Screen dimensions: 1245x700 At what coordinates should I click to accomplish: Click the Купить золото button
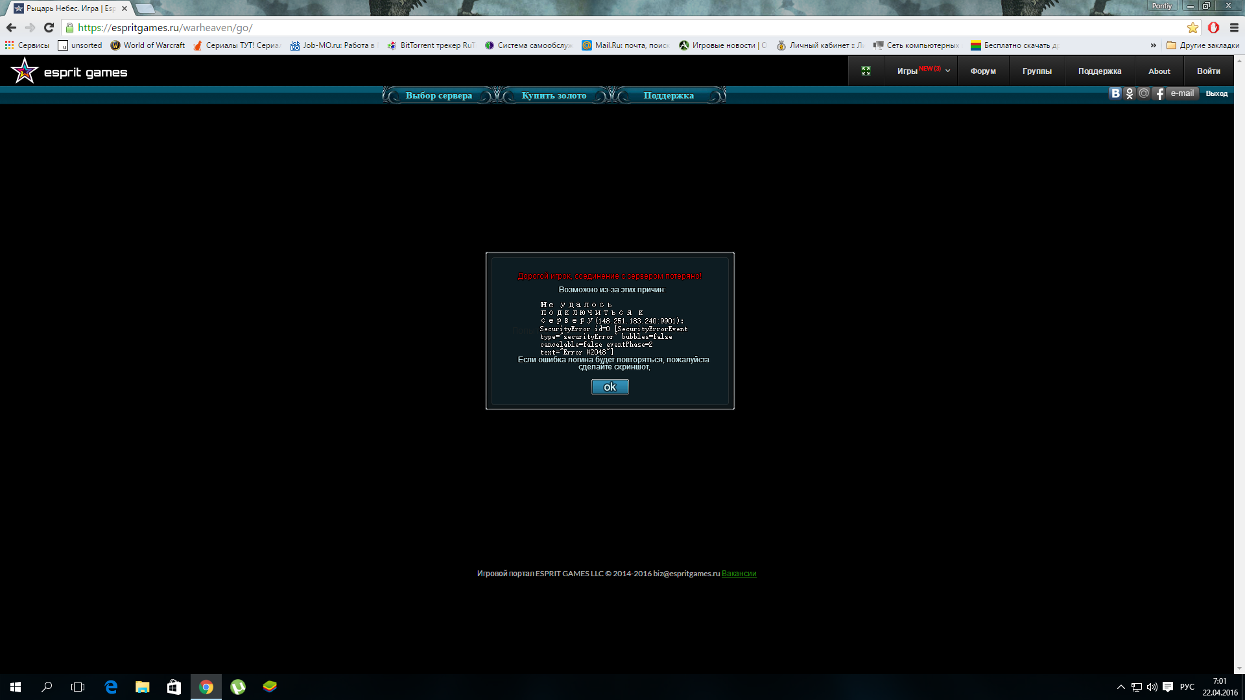554,95
